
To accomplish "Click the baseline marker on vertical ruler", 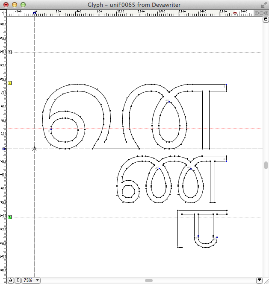I will coord(4,149).
